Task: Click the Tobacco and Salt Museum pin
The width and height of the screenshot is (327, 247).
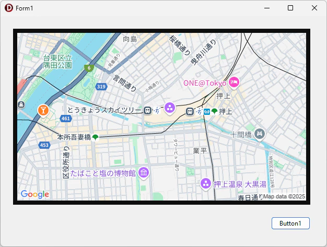Action: [144, 173]
